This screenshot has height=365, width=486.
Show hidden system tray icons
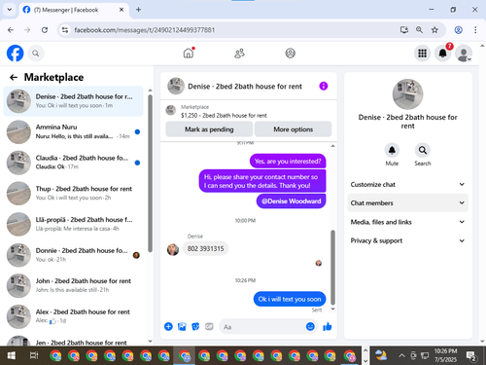(x=401, y=356)
